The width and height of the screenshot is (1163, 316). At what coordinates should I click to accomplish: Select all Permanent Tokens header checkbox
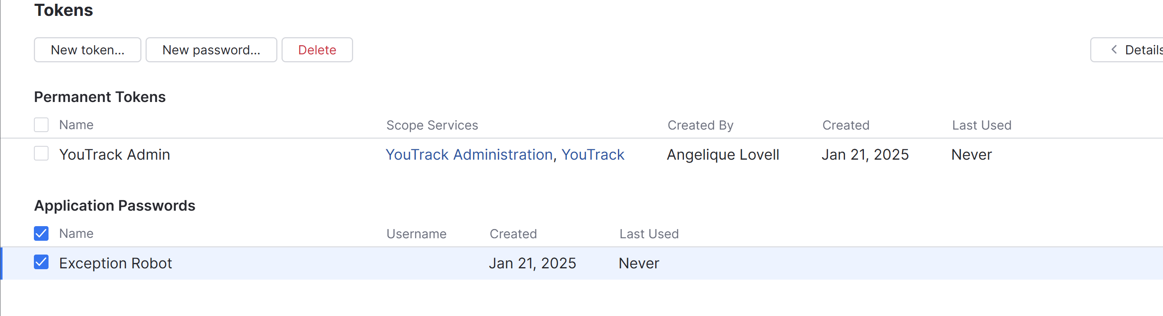[41, 125]
